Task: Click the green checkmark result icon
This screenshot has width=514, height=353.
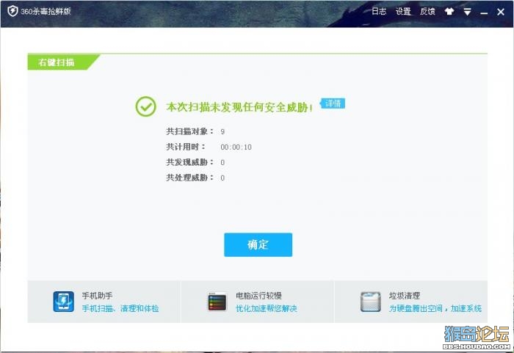Action: tap(145, 106)
